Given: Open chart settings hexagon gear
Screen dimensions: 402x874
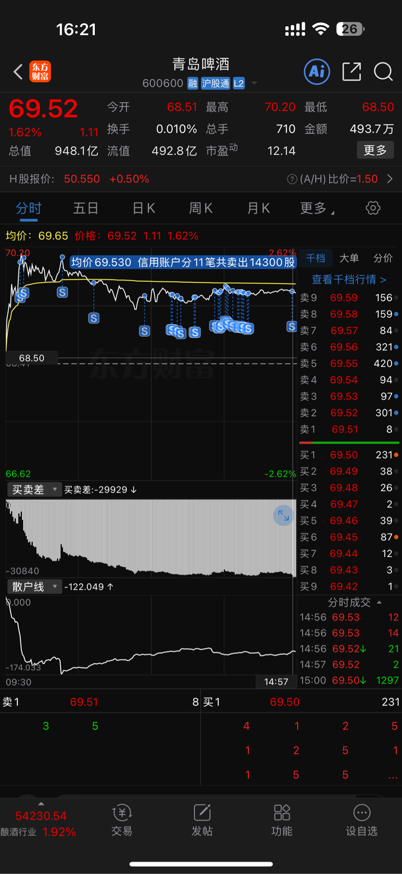Looking at the screenshot, I should click(x=373, y=208).
